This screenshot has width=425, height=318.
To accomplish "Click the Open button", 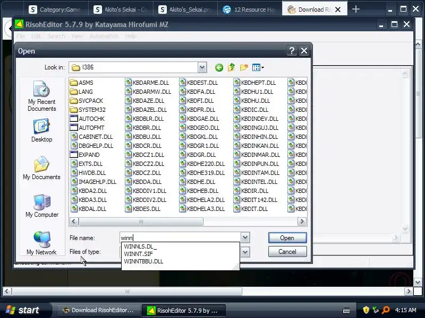I will pos(287,237).
